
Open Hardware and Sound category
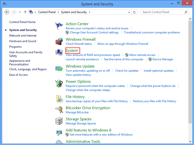pyautogui.click(x=23, y=41)
